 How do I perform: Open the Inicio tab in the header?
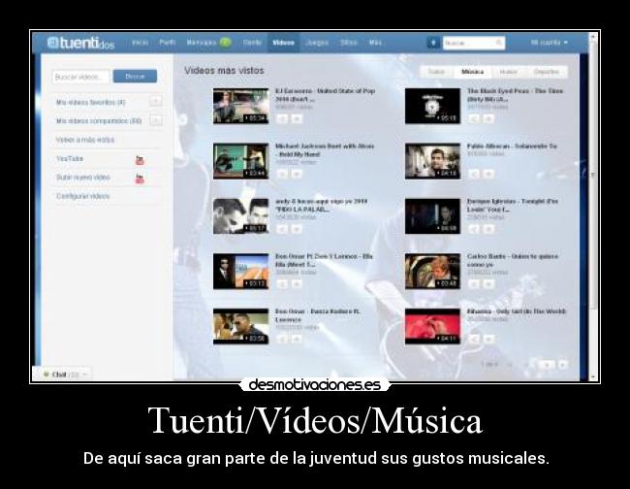[140, 43]
